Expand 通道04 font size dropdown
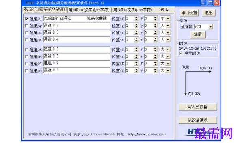 click(x=168, y=40)
